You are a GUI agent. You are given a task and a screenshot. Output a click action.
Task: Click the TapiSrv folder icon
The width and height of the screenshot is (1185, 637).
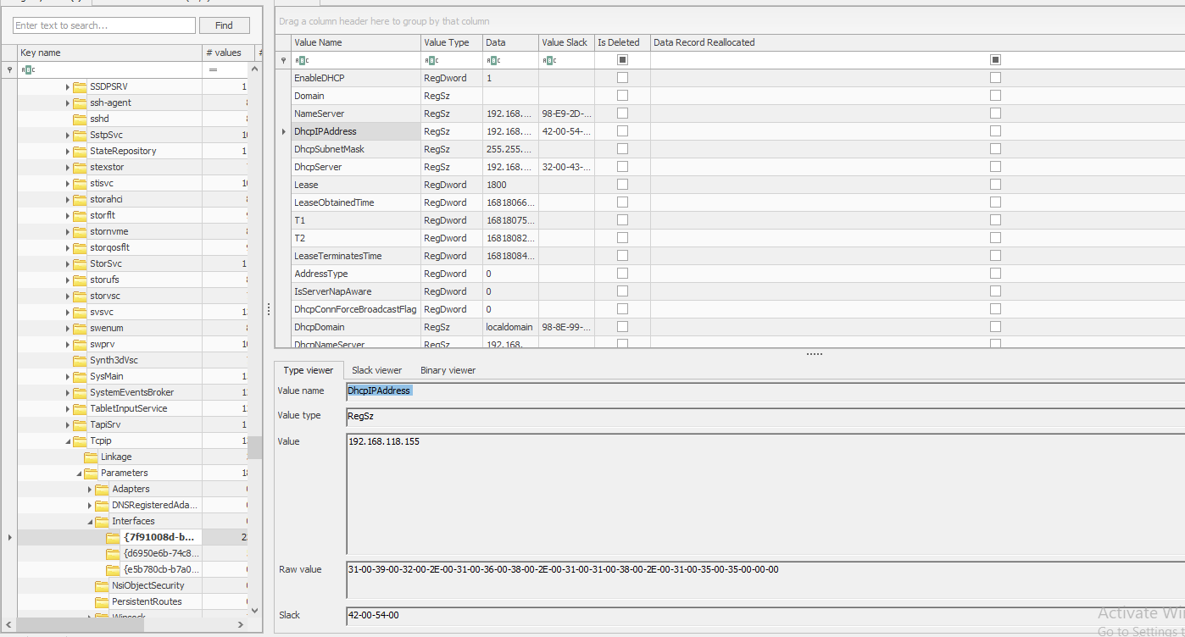coord(80,425)
